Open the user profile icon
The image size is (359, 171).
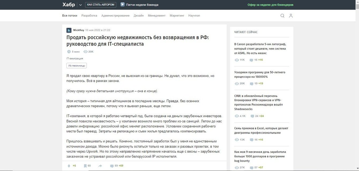point(291,16)
